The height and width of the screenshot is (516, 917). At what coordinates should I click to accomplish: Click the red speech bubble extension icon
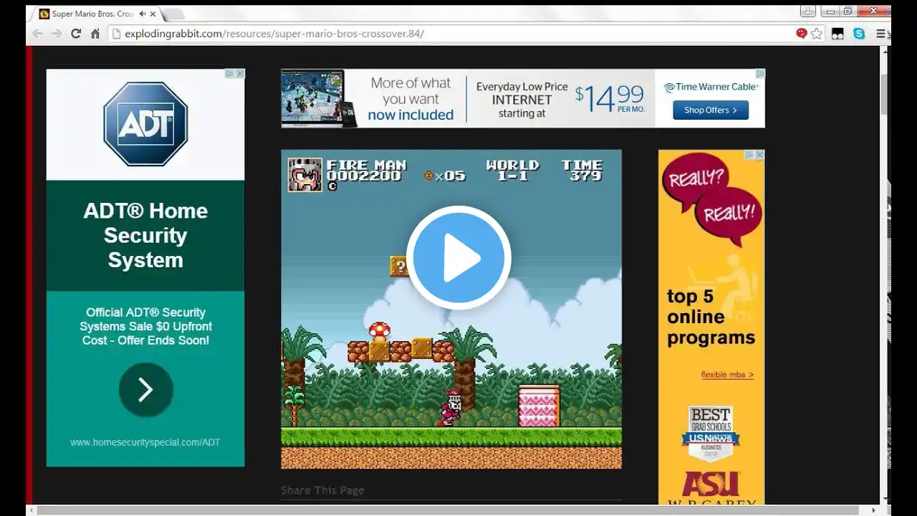tap(802, 33)
